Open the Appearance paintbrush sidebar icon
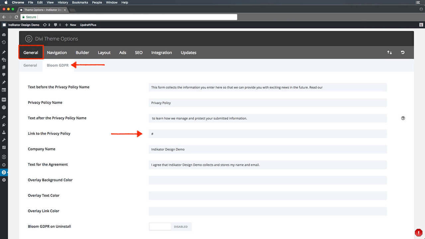Viewport: 425px width, 239px height. [4, 118]
